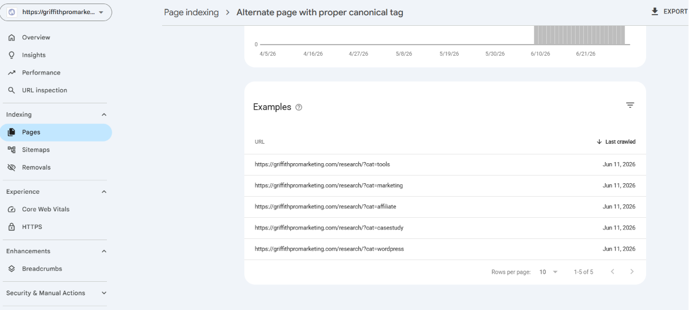Go back to Page indexing breadcrumb

click(191, 12)
